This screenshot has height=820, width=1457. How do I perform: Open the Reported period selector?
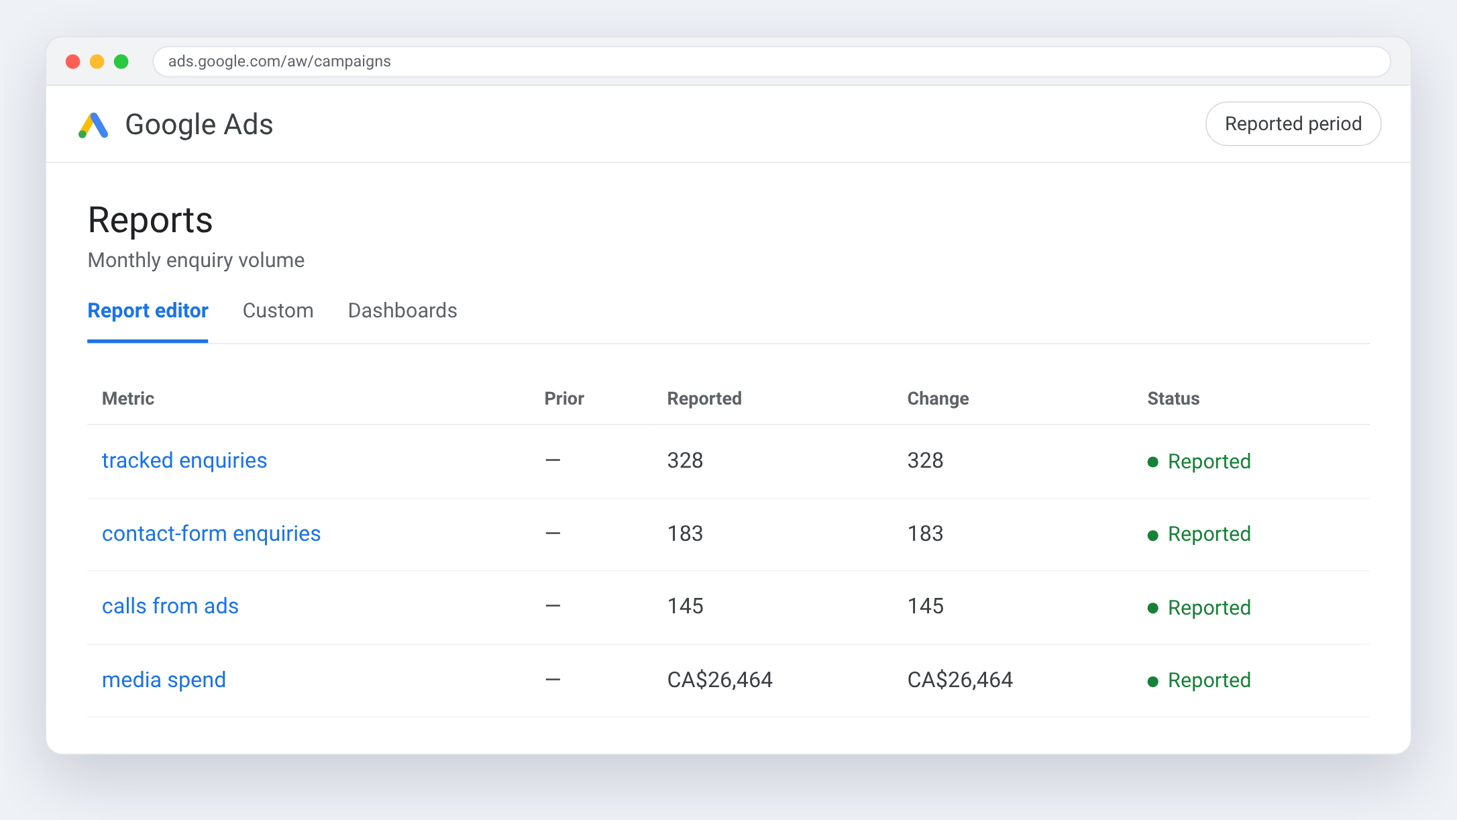[x=1293, y=124]
